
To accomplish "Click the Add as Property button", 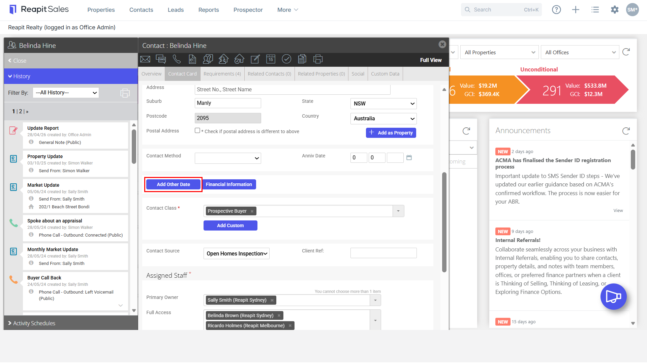I will (391, 133).
